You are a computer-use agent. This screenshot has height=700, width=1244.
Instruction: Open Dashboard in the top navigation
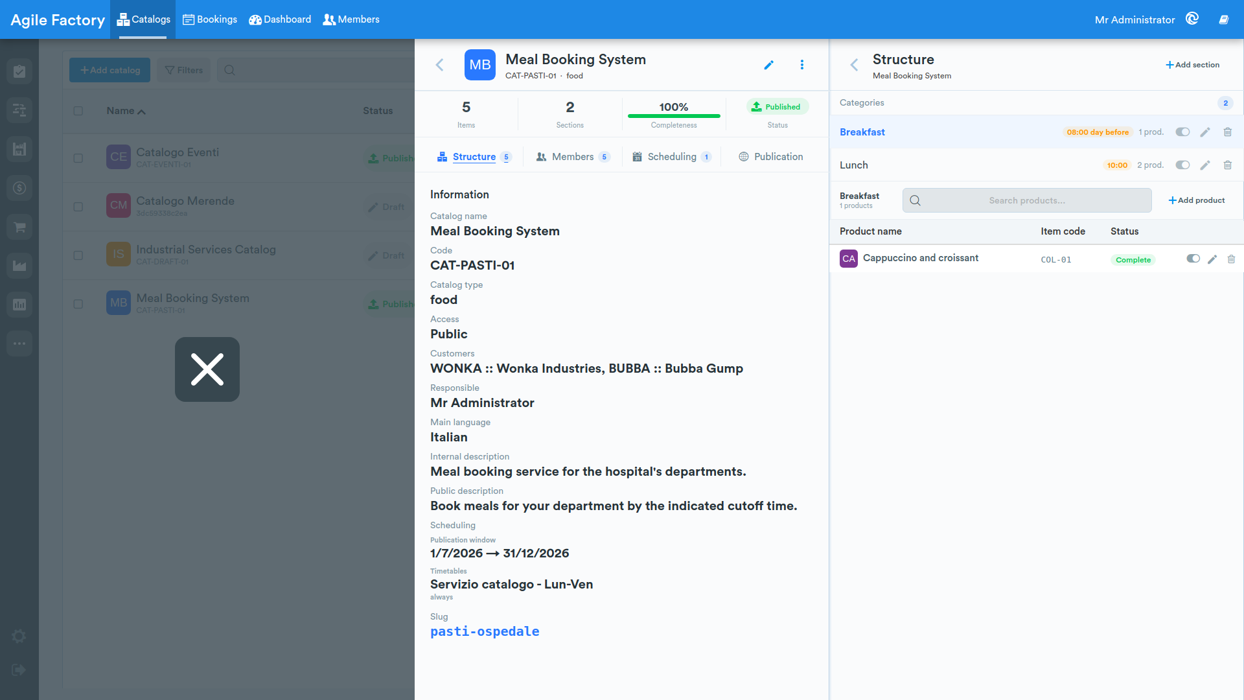pos(280,19)
